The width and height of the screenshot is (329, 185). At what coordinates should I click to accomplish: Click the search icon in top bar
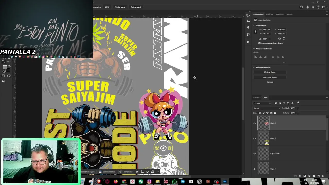point(313,7)
